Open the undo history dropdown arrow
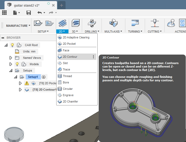 [44, 12]
